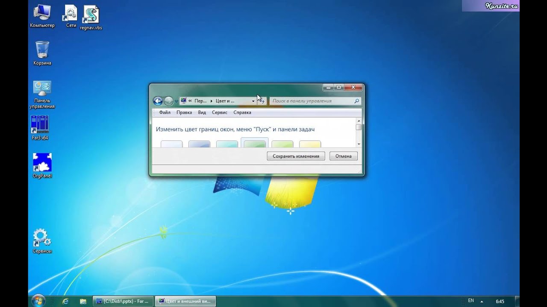Click the Цвет и внешний ви... taskbar button
Image resolution: width=547 pixels, height=307 pixels.
pyautogui.click(x=185, y=301)
